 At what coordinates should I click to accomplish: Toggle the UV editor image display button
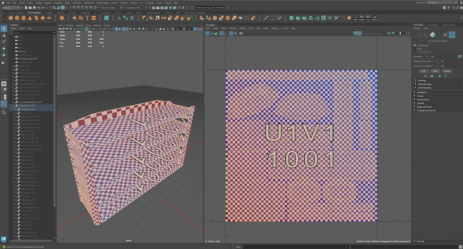(355, 34)
